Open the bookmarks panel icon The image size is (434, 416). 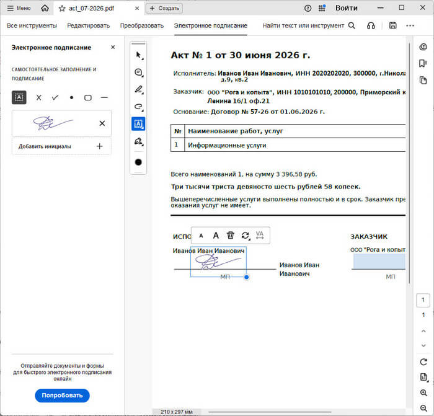[x=423, y=63]
